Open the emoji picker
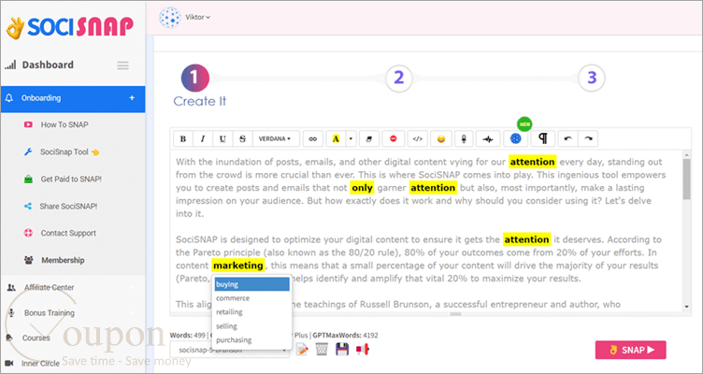 coord(441,139)
